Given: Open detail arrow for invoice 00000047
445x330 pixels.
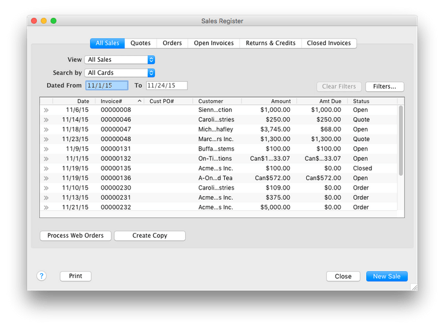Looking at the screenshot, I should click(46, 129).
